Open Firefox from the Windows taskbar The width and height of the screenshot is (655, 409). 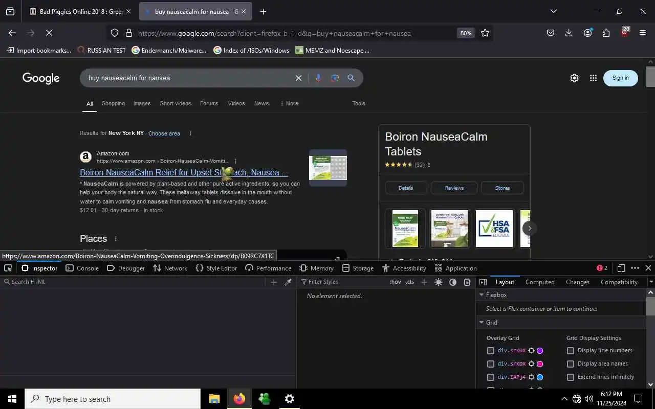pos(239,399)
